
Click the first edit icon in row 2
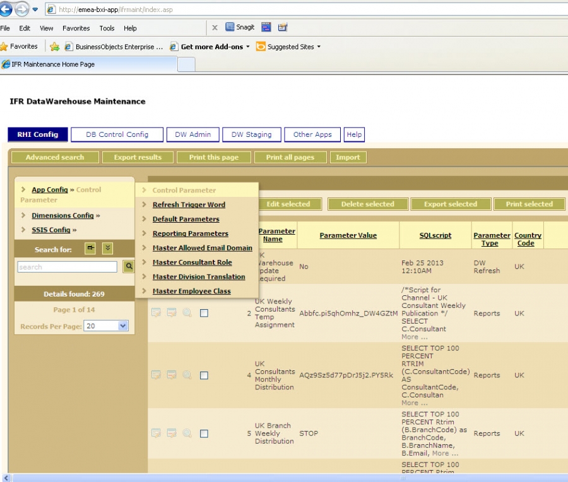[x=156, y=312]
